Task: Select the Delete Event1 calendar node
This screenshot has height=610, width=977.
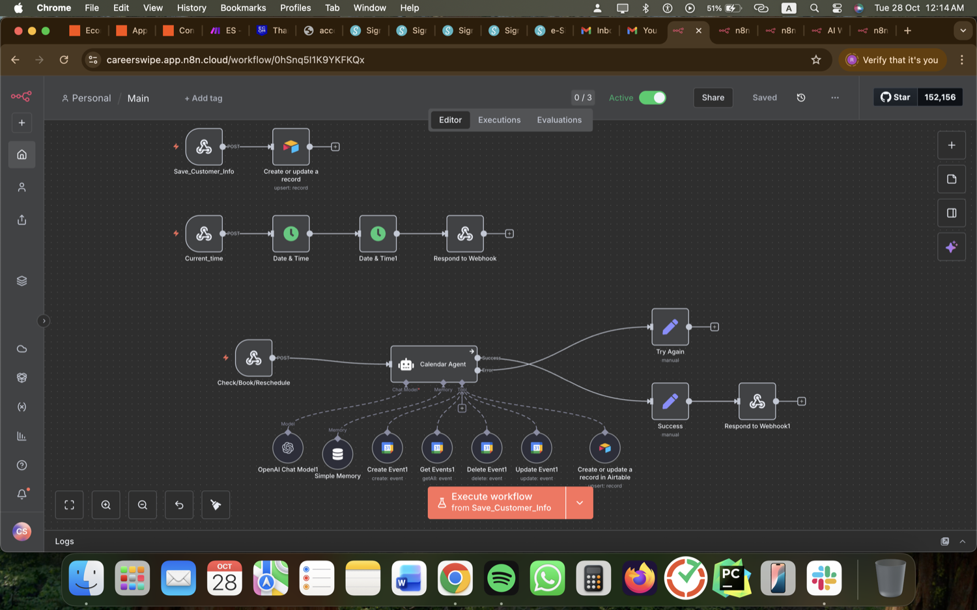Action: tap(487, 448)
